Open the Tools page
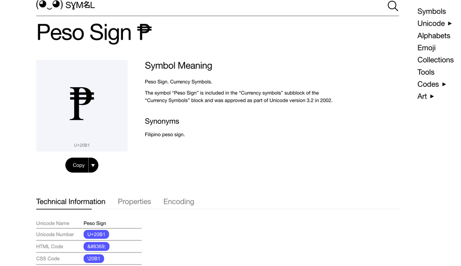Viewport: 461px width, 266px height. coord(425,72)
